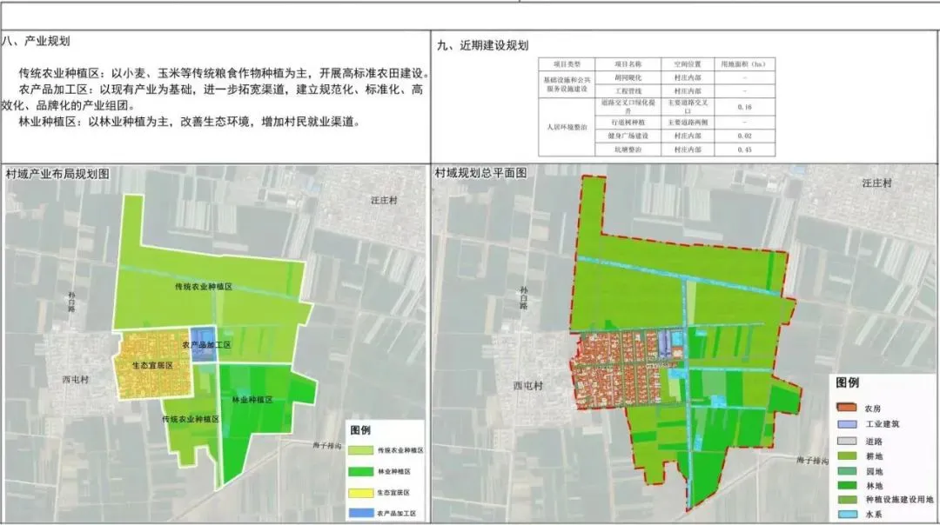Click the 坑塘整治 row in the table

coord(627,150)
